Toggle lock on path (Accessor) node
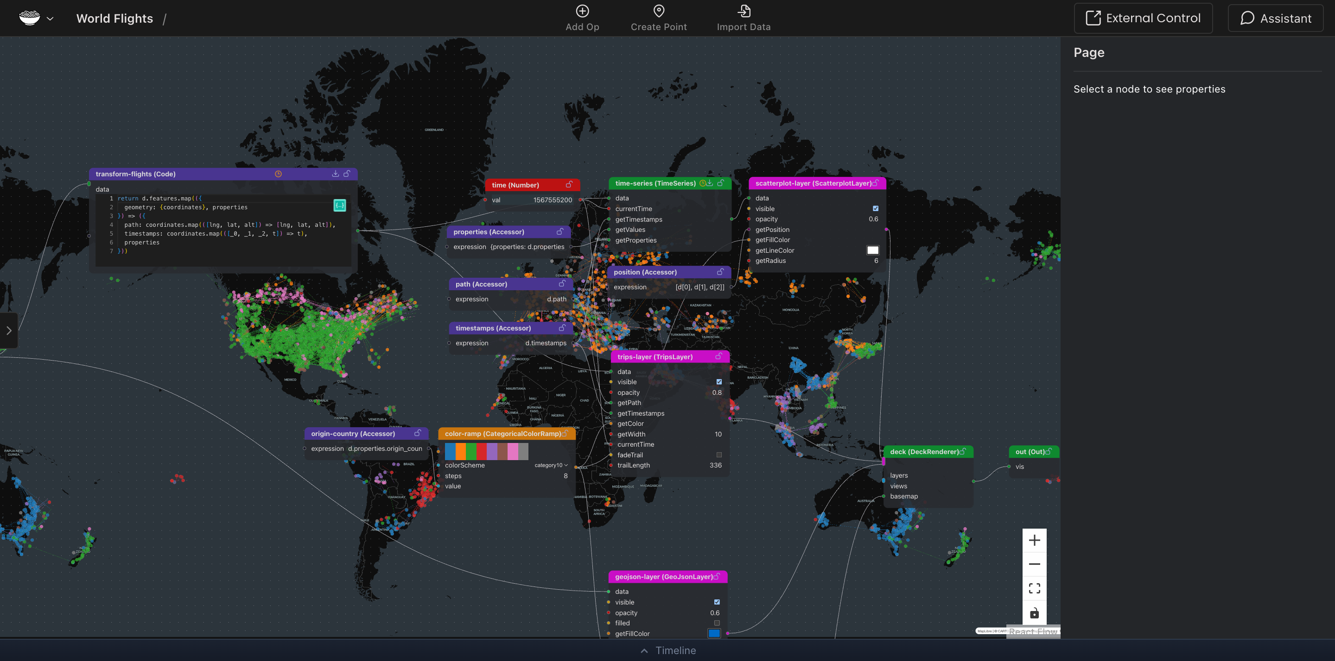The height and width of the screenshot is (661, 1335). 562,284
